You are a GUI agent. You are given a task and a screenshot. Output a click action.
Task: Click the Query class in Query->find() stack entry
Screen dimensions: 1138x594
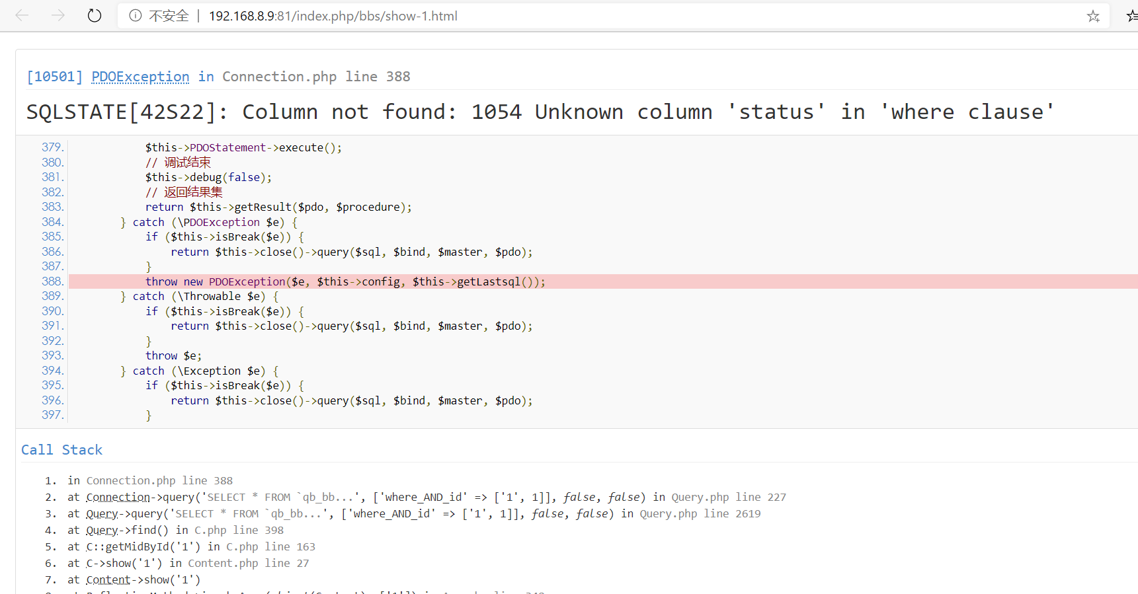(x=102, y=531)
